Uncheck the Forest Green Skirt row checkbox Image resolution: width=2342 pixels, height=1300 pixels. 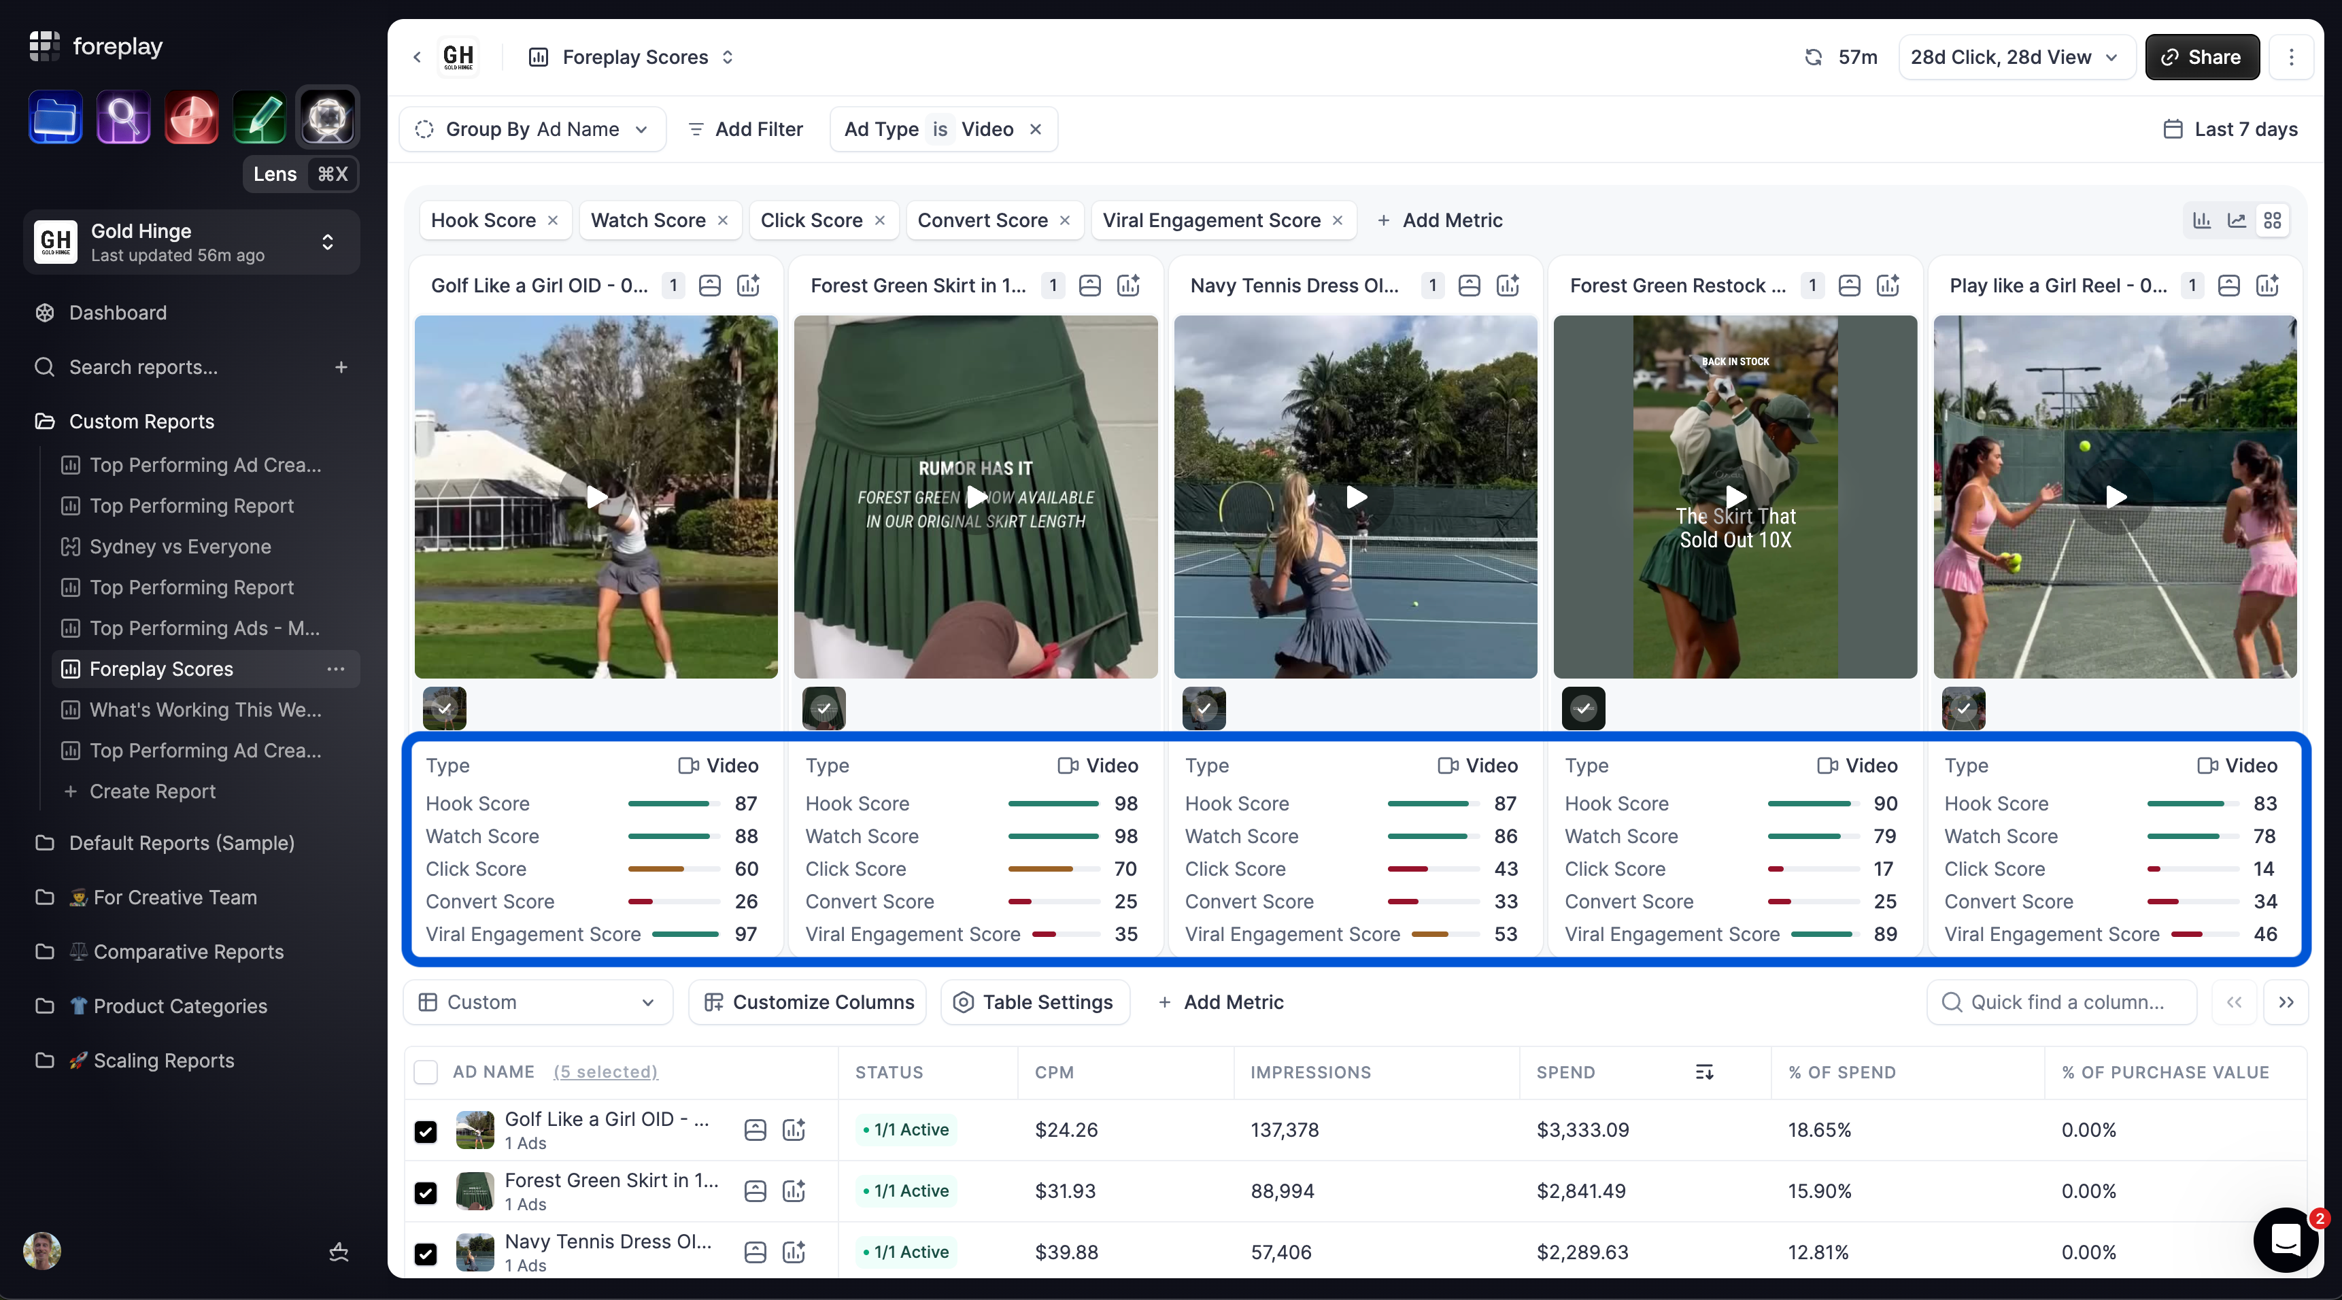(x=426, y=1192)
